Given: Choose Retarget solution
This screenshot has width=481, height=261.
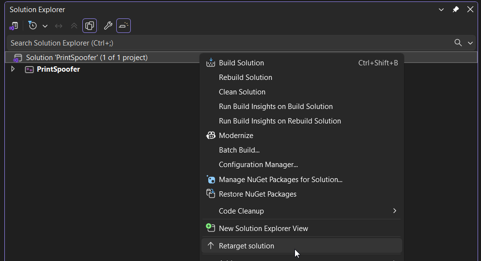Looking at the screenshot, I should pos(302,246).
